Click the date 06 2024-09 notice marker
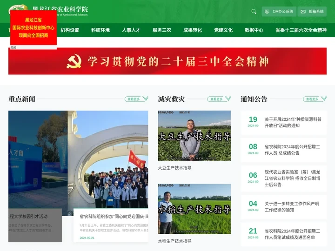The image size is (335, 251). pyautogui.click(x=253, y=178)
